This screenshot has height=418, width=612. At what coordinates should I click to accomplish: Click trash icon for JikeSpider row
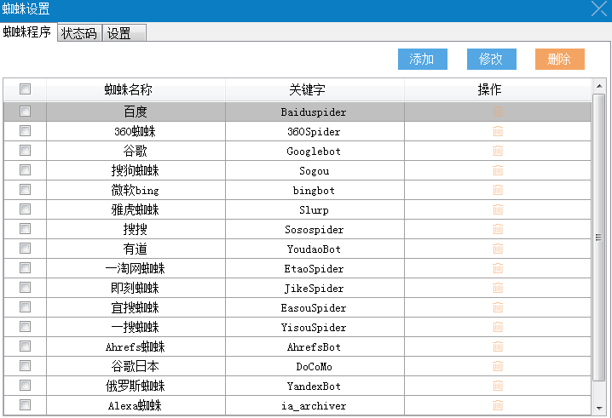498,288
